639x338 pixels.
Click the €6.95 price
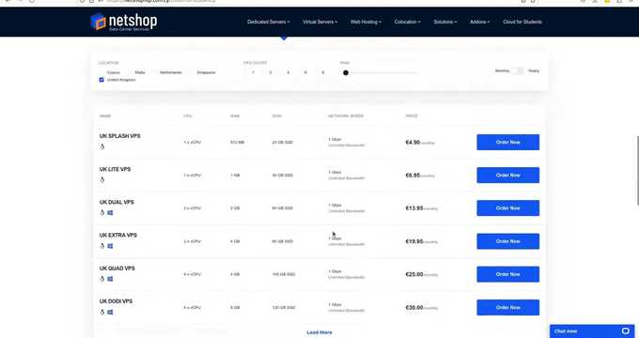click(413, 176)
